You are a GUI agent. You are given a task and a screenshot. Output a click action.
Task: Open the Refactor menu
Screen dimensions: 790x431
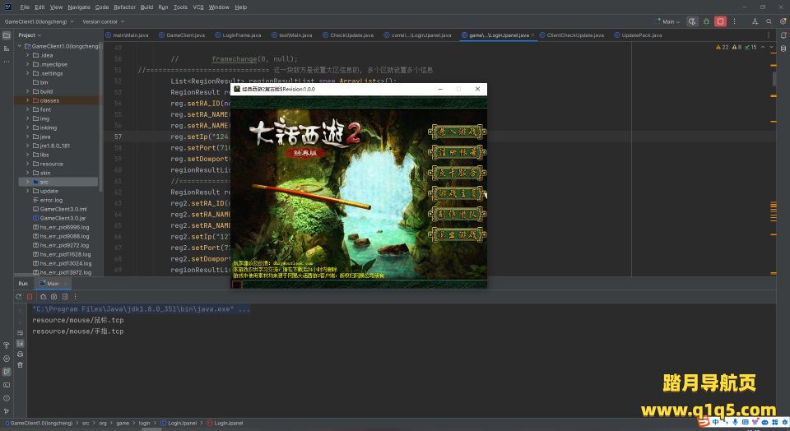coord(124,7)
